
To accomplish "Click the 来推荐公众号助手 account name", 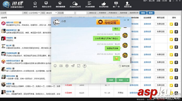I will (x=13, y=61).
